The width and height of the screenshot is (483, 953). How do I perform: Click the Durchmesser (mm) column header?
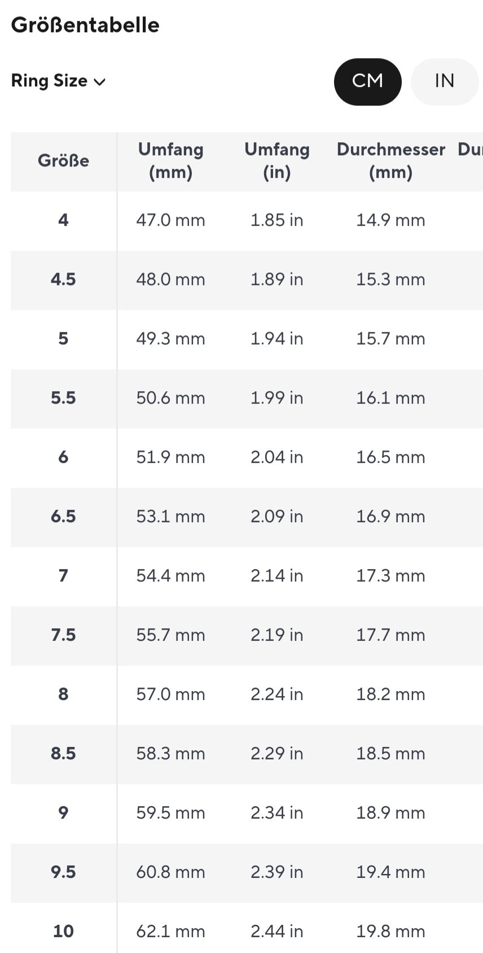(x=390, y=161)
